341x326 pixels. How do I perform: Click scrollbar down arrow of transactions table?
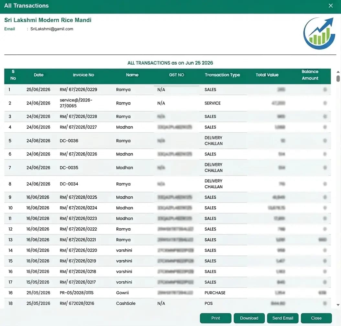click(338, 305)
